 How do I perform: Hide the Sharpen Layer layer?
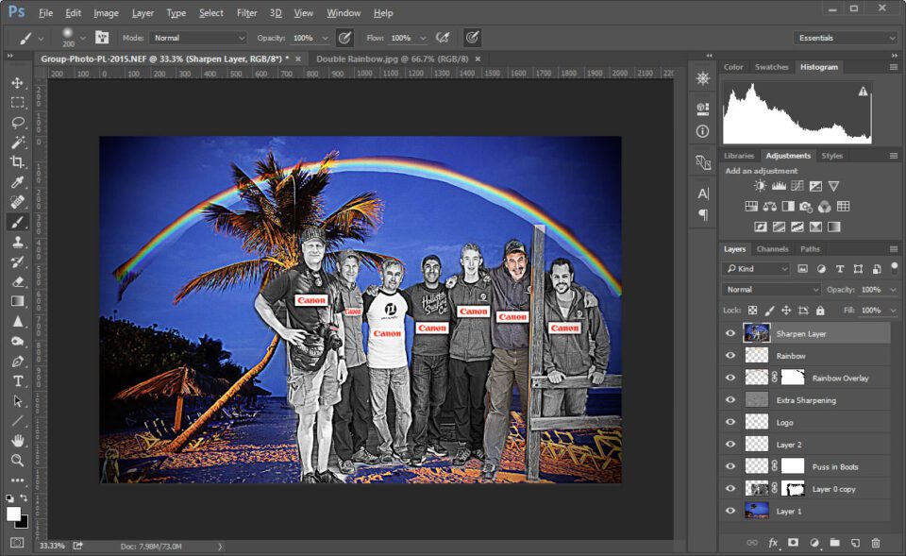pyautogui.click(x=730, y=333)
